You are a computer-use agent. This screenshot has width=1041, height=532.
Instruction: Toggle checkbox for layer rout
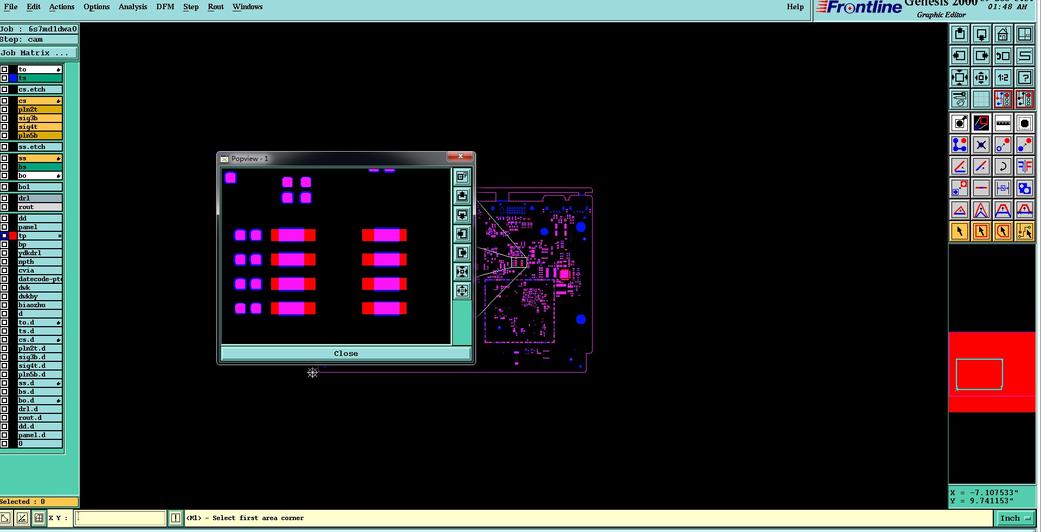click(x=4, y=207)
